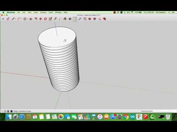This screenshot has height=132, width=177.
Task: Expand the Line tool dropdown arrow
Action: (x=15, y=19)
